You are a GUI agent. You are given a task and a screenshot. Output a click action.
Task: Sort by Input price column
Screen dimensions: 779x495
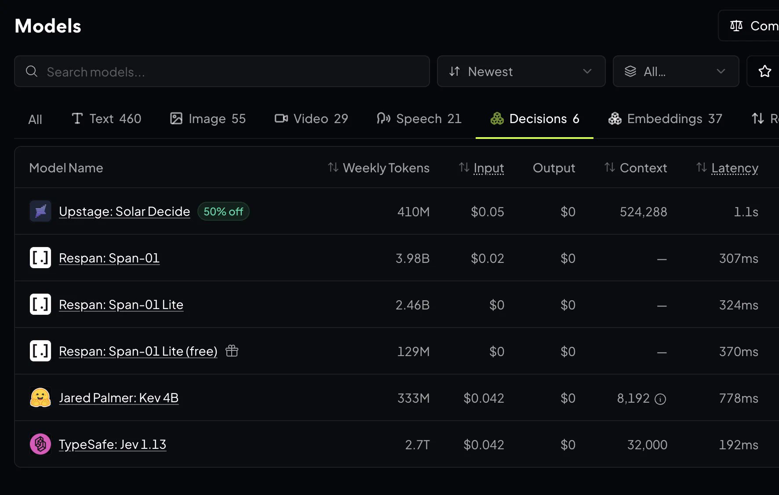pyautogui.click(x=481, y=168)
